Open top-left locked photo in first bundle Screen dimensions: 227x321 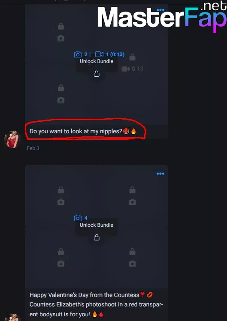[61, 32]
